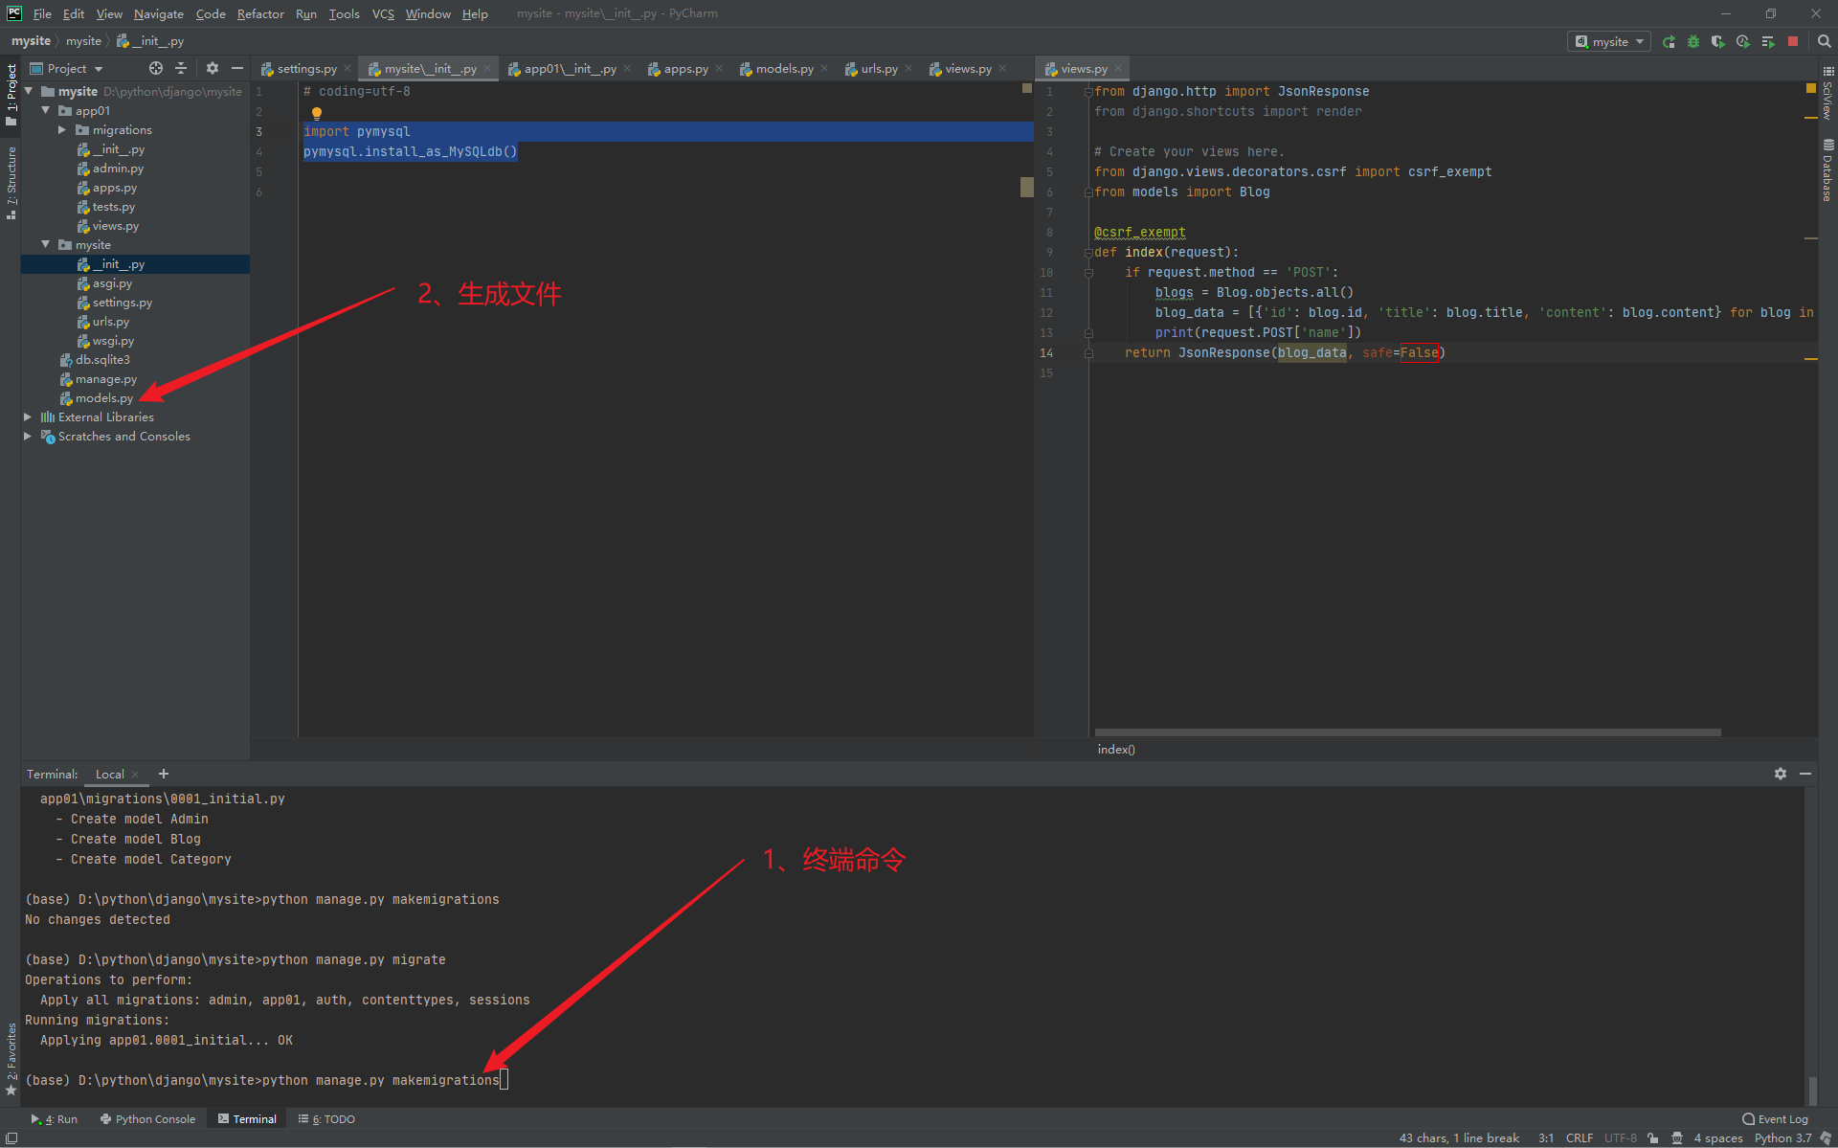Hide the Project panel with minus icon
Screen dimensions: 1838x1148
(x=237, y=68)
